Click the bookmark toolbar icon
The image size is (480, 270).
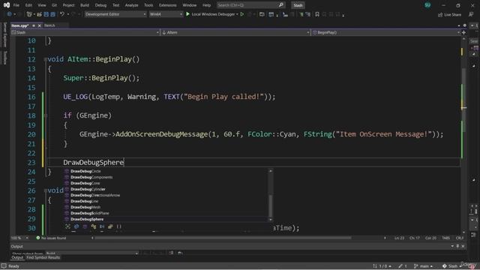pyautogui.click(x=317, y=14)
